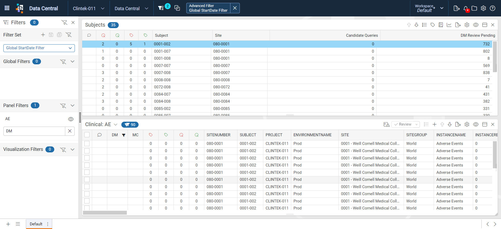The width and height of the screenshot is (501, 229).
Task: Click the chart icon in Subjects toolbar
Action: coord(449,25)
